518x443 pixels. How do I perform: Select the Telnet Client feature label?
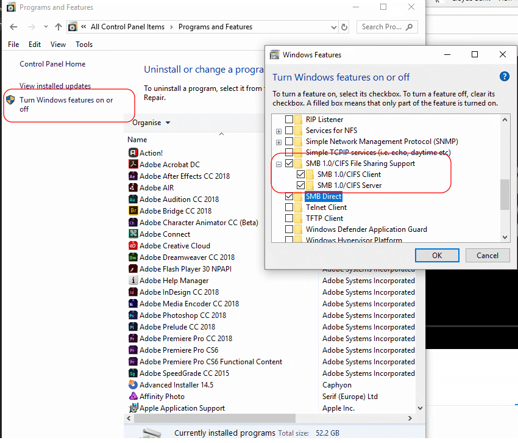point(326,207)
